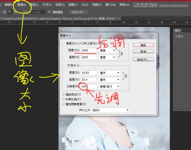
Task: Open pixel height unit dropdown 像素
Action: click(x=107, y=57)
